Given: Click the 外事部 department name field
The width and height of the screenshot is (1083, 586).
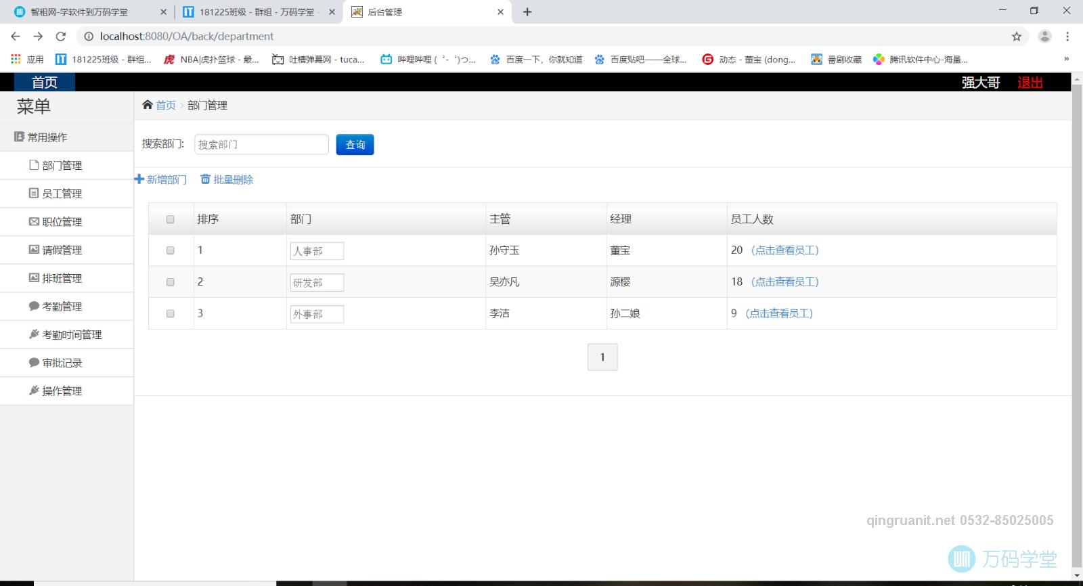Looking at the screenshot, I should (317, 315).
